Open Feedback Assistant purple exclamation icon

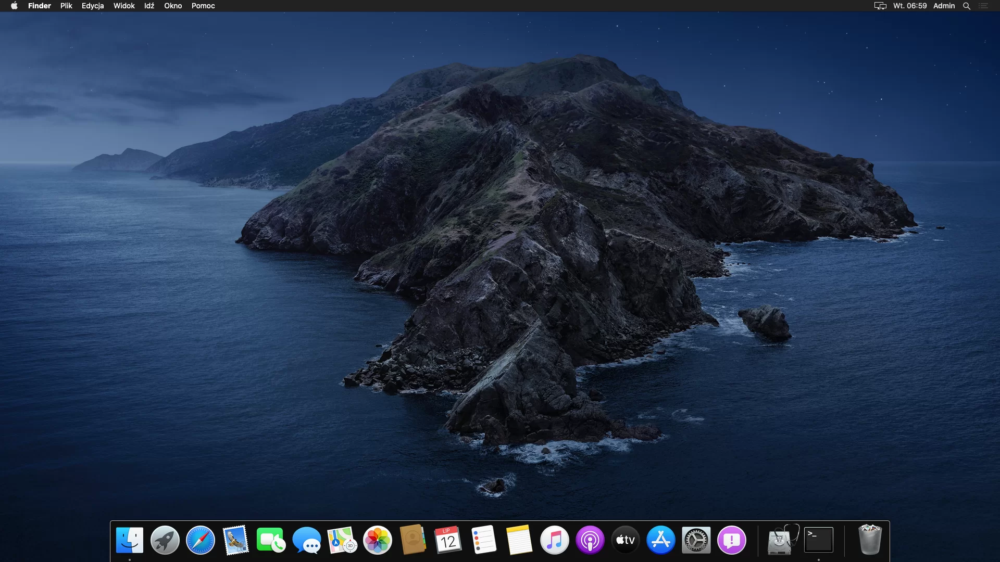point(732,540)
